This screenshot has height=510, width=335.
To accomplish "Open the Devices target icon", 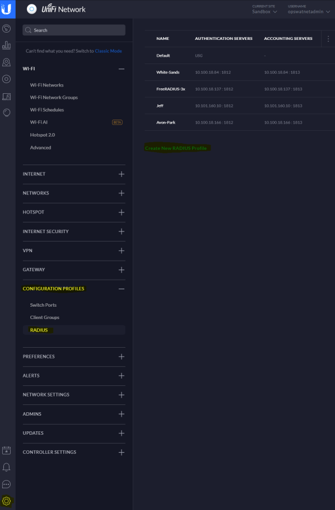I will [x=7, y=79].
